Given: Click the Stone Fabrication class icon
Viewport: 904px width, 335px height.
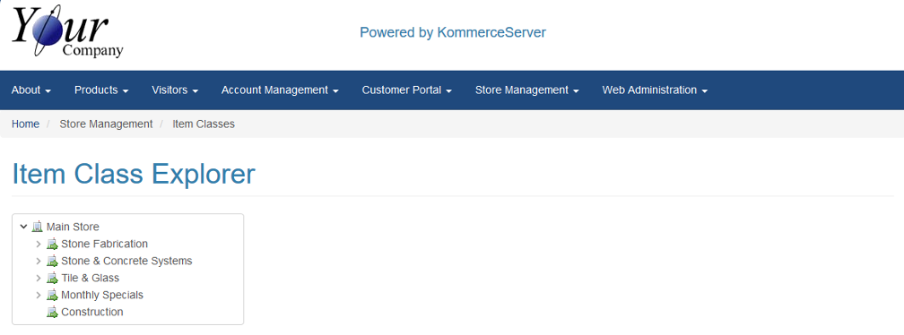Looking at the screenshot, I should [52, 244].
